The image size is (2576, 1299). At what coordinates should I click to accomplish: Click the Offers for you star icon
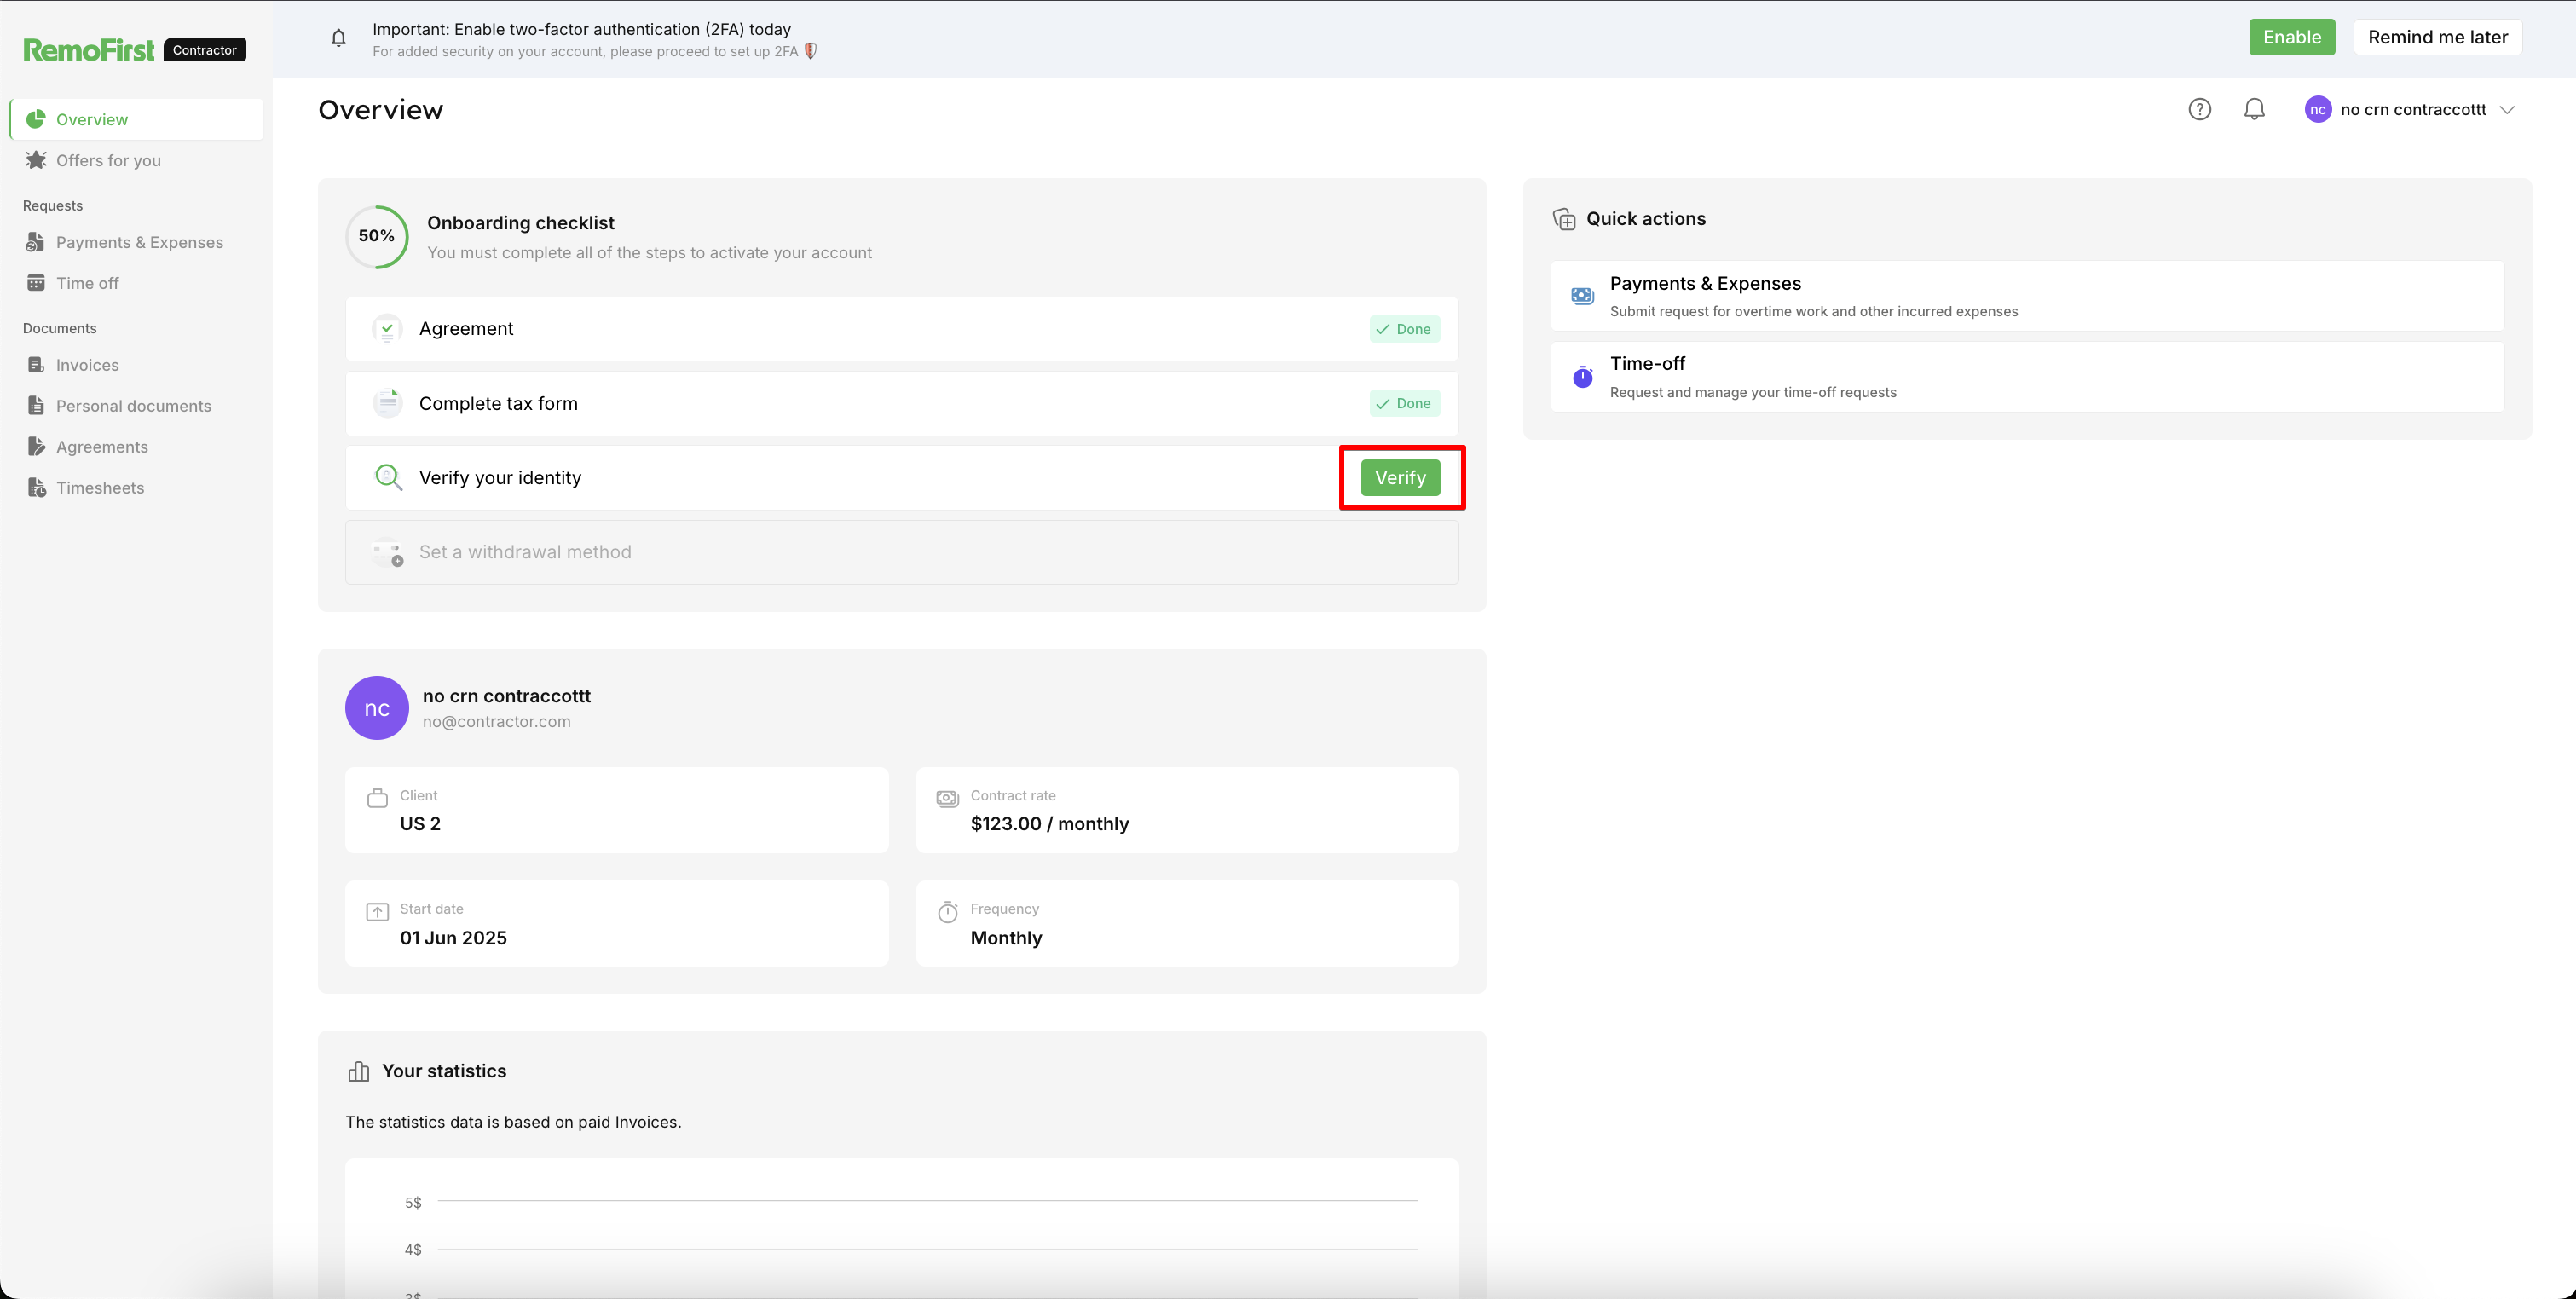pyautogui.click(x=36, y=160)
